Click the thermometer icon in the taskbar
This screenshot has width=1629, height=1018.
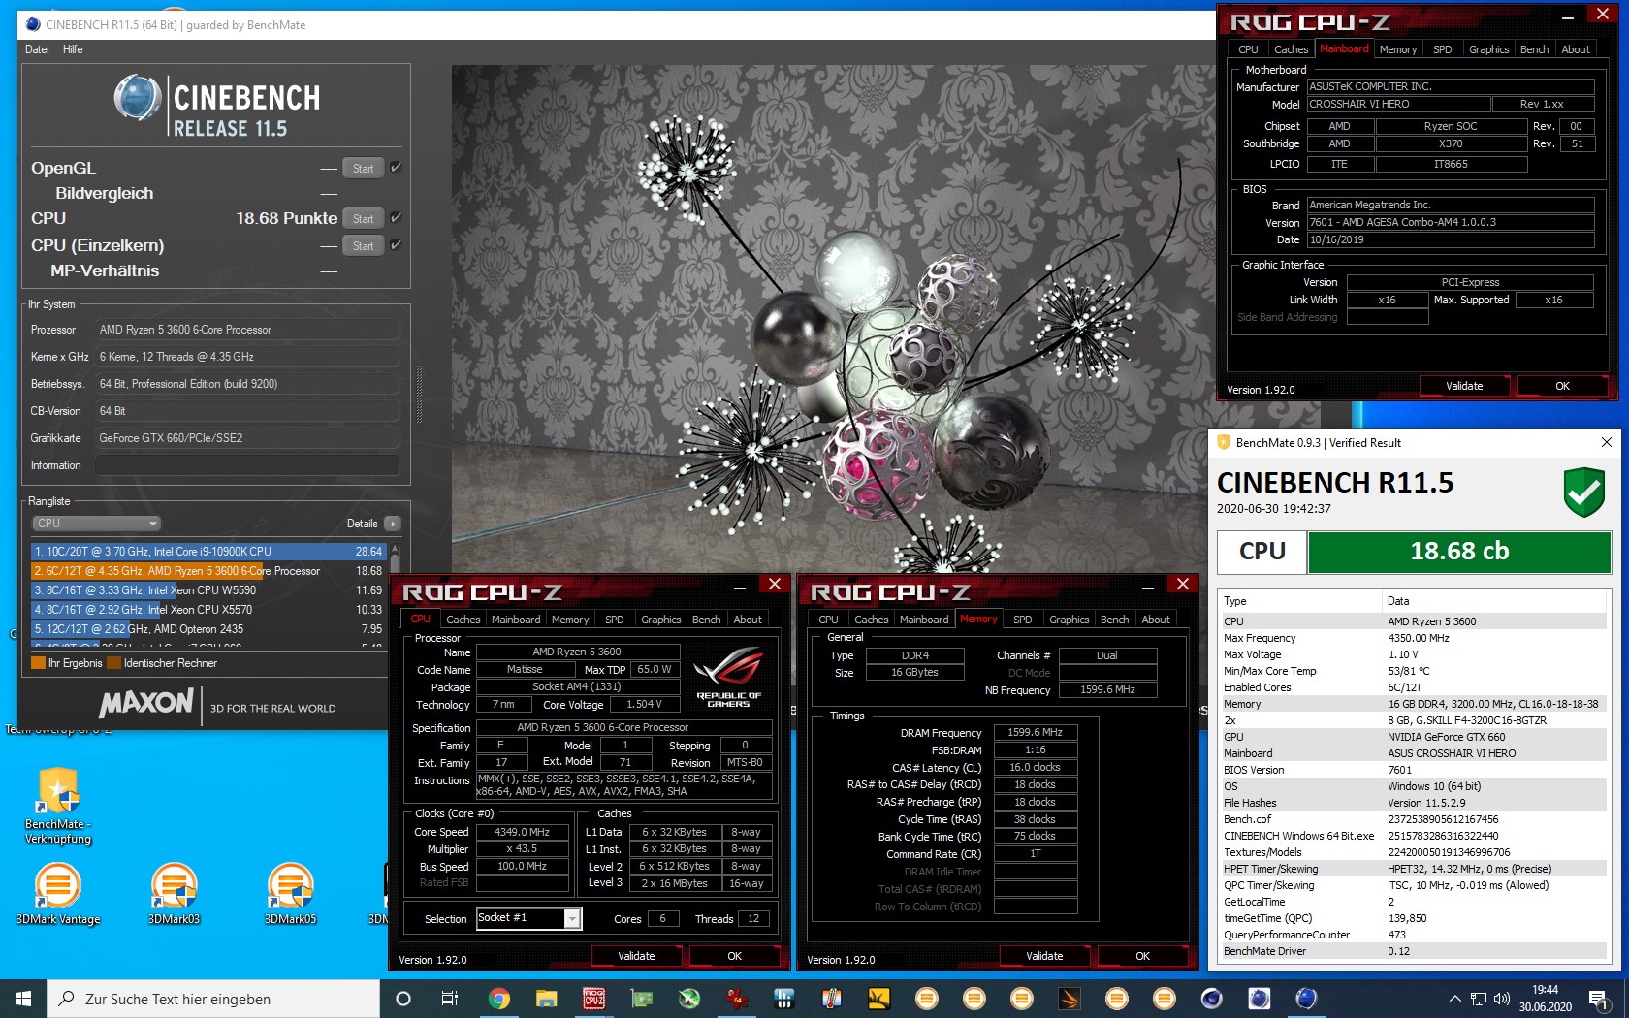[x=831, y=999]
